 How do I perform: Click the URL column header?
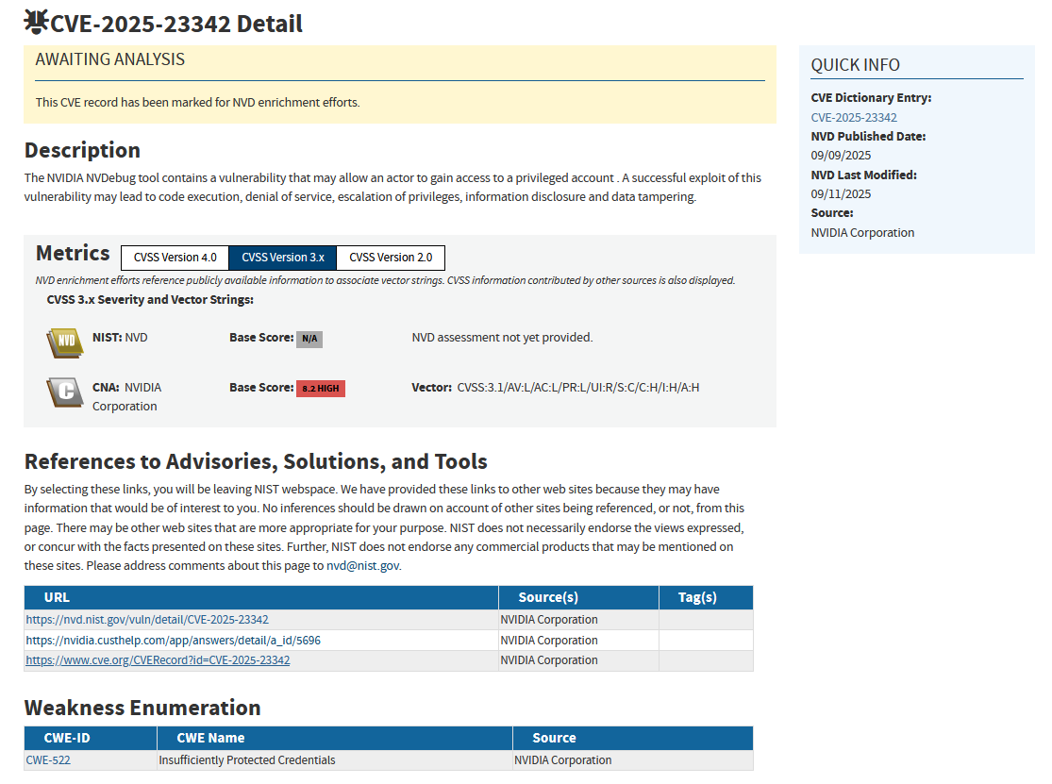click(x=57, y=597)
